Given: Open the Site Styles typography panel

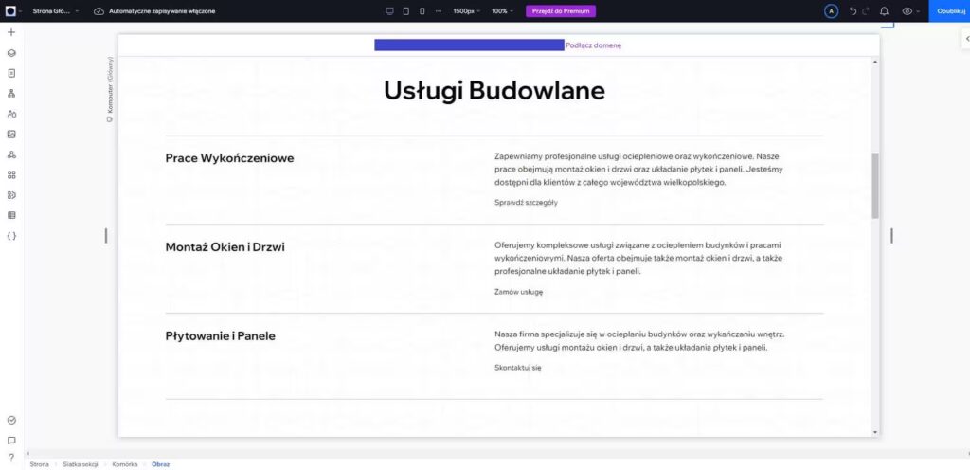Looking at the screenshot, I should click(11, 114).
